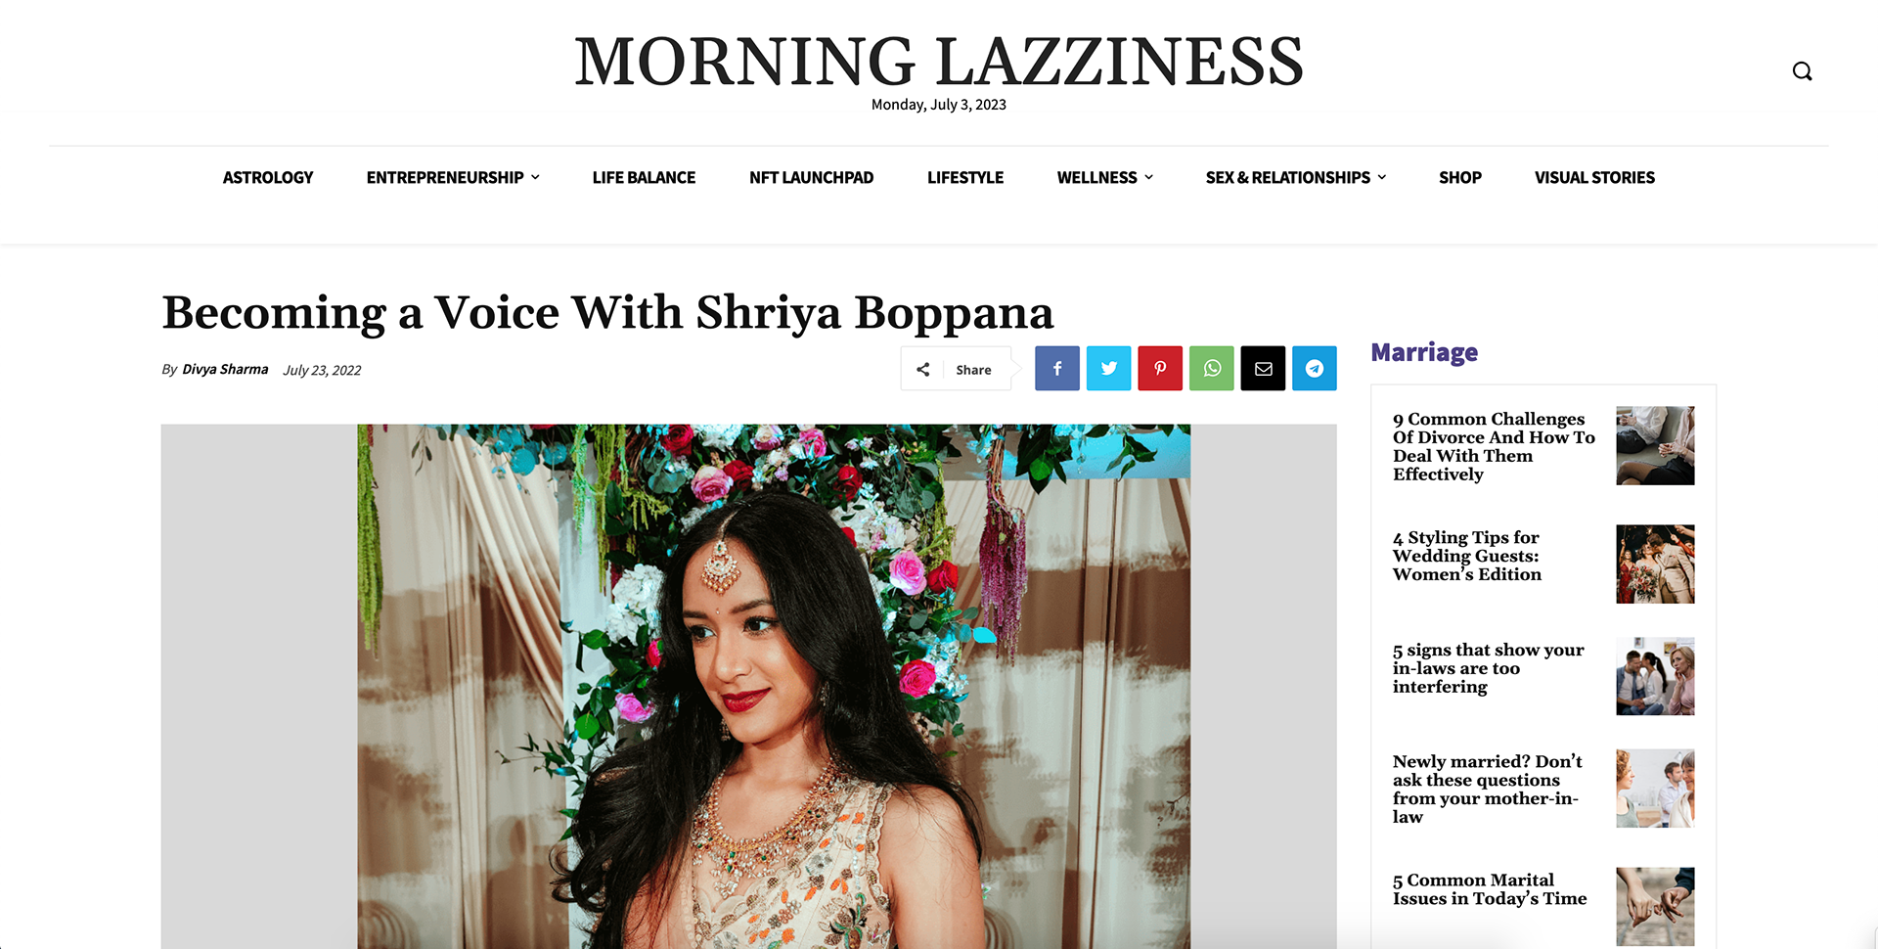Open the 4 Styling Tips thumbnail image
Image resolution: width=1878 pixels, height=949 pixels.
click(1655, 564)
